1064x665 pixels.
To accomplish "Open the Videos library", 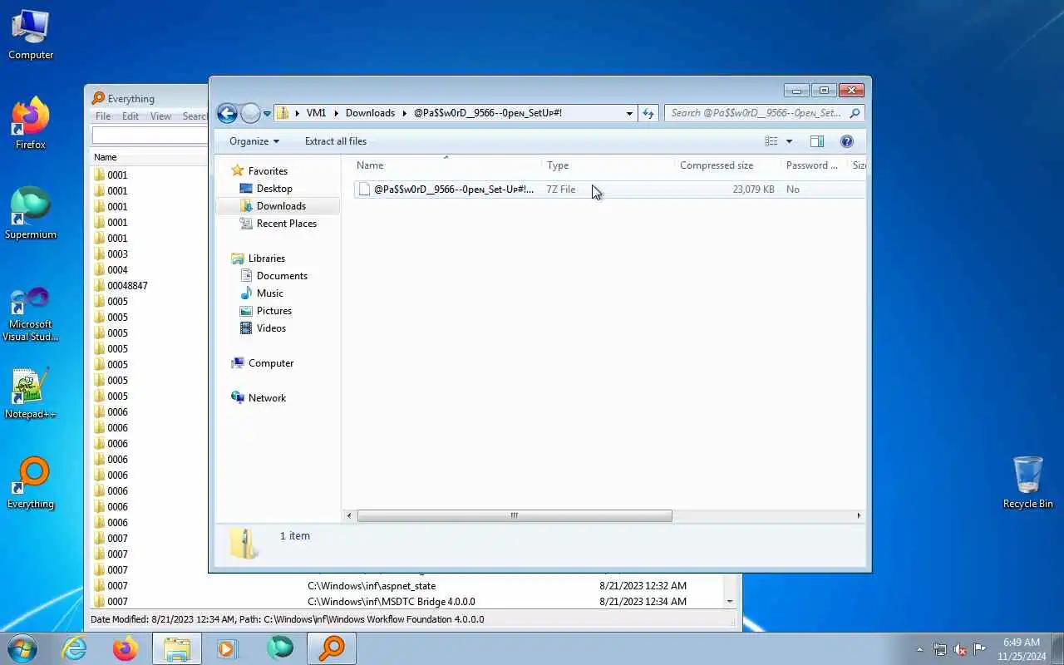I will (271, 328).
